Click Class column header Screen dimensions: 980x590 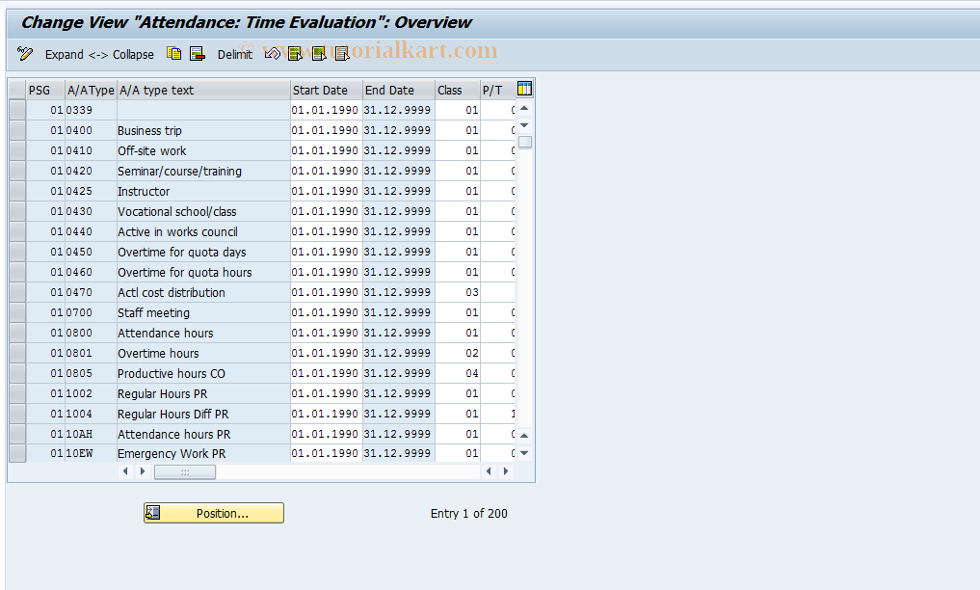click(458, 90)
